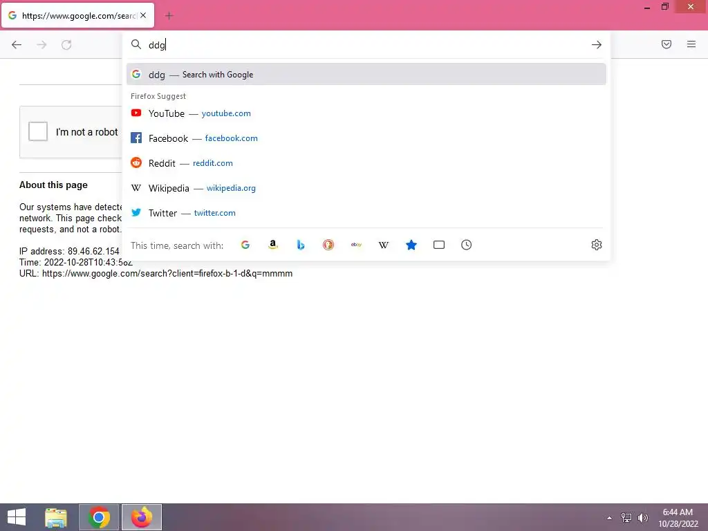Go back using the back arrow

coord(17,45)
